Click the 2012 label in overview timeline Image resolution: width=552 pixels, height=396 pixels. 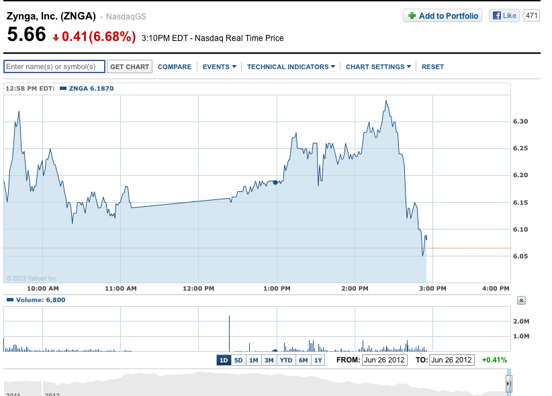click(52, 394)
